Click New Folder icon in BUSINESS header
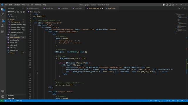The width and height of the screenshot is (188, 105). tap(18, 12)
